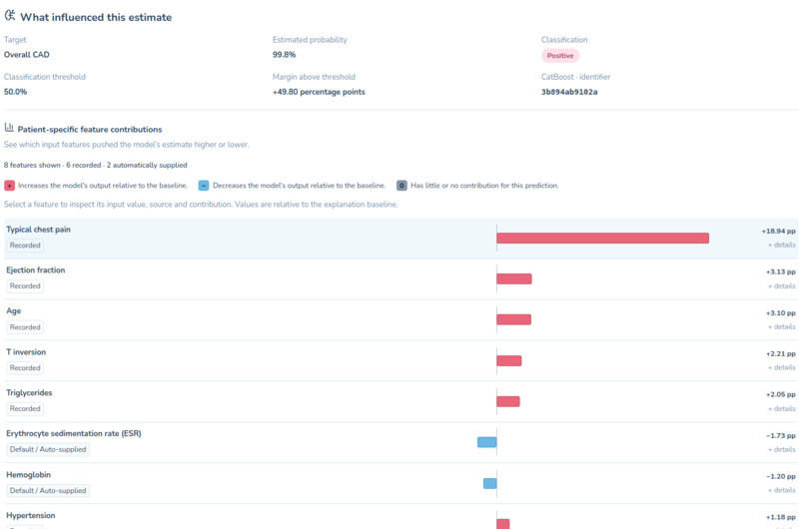Image resolution: width=805 pixels, height=529 pixels.
Task: Click the Age red contribution bar
Action: 514,319
